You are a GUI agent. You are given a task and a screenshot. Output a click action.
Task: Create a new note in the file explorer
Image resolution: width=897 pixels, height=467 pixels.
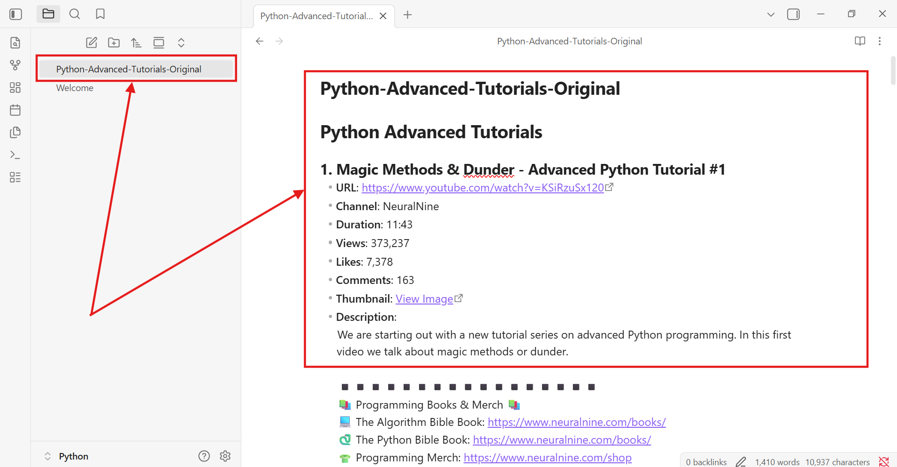[91, 42]
